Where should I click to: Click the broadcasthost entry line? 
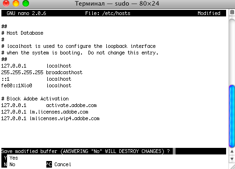coord(42,72)
